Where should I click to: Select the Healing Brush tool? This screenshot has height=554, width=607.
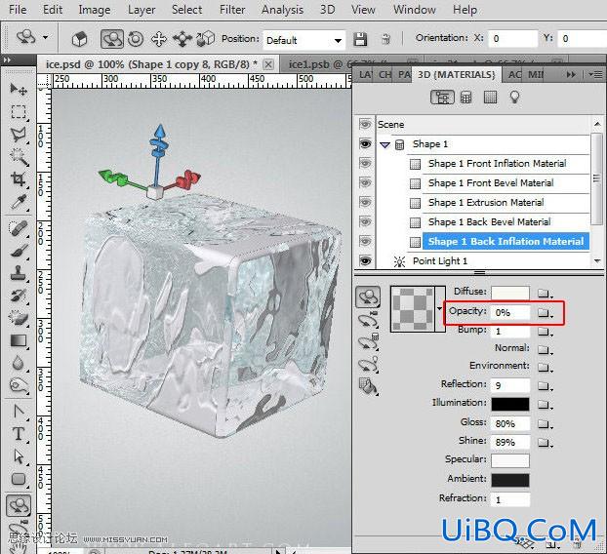pos(19,228)
